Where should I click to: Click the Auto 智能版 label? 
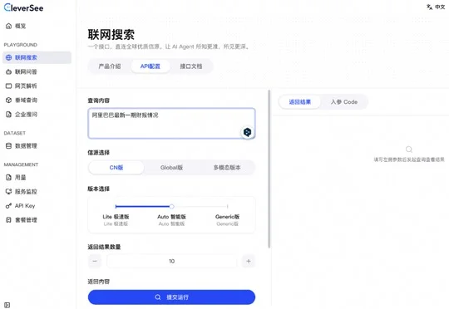(171, 217)
